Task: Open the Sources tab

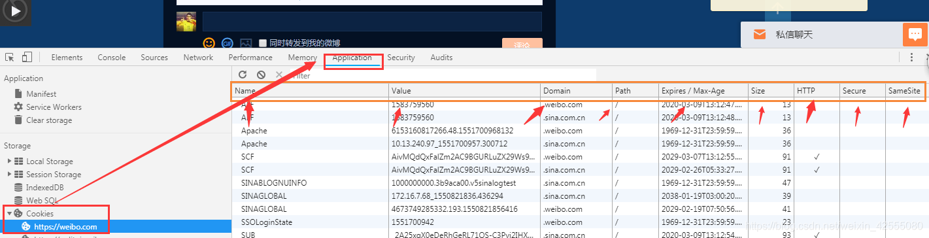Action: 154,58
